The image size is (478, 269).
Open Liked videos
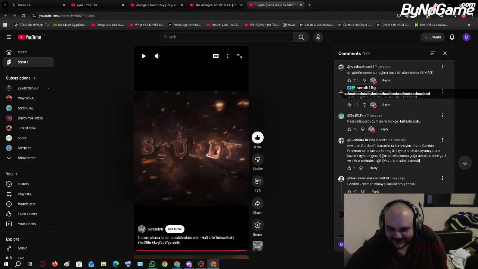28,214
